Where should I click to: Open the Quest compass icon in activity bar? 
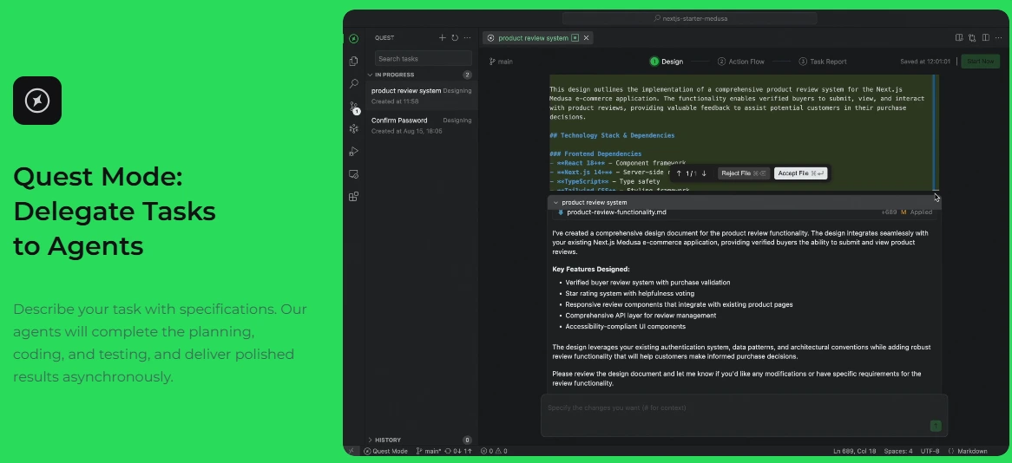click(x=353, y=38)
